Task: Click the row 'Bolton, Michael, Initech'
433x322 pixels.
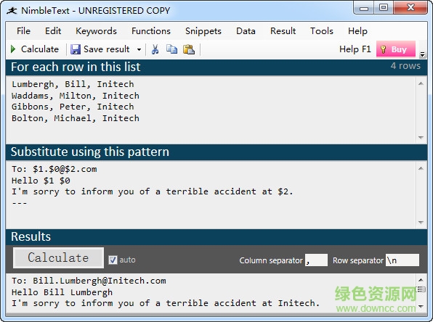Action: 76,118
